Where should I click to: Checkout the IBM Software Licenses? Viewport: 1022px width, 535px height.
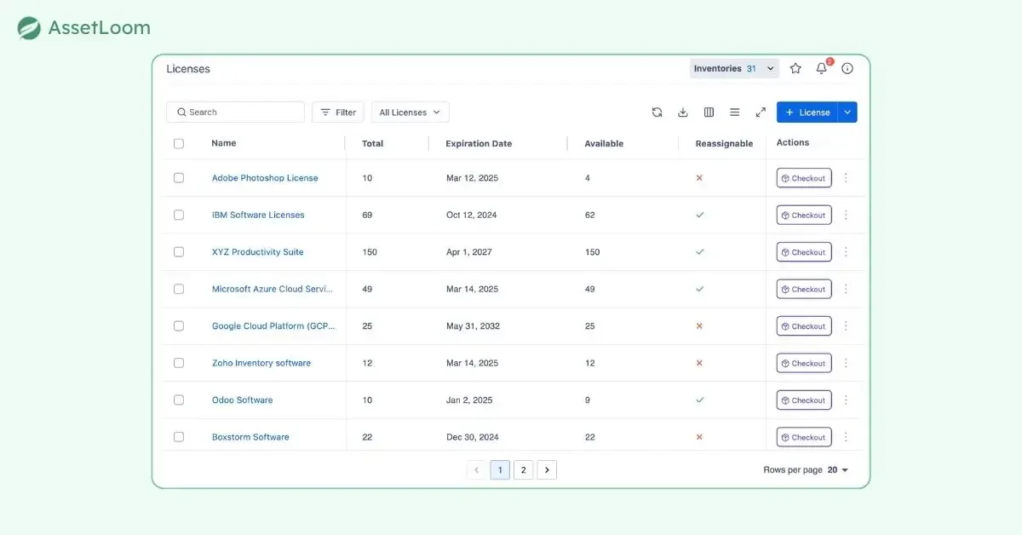(804, 216)
